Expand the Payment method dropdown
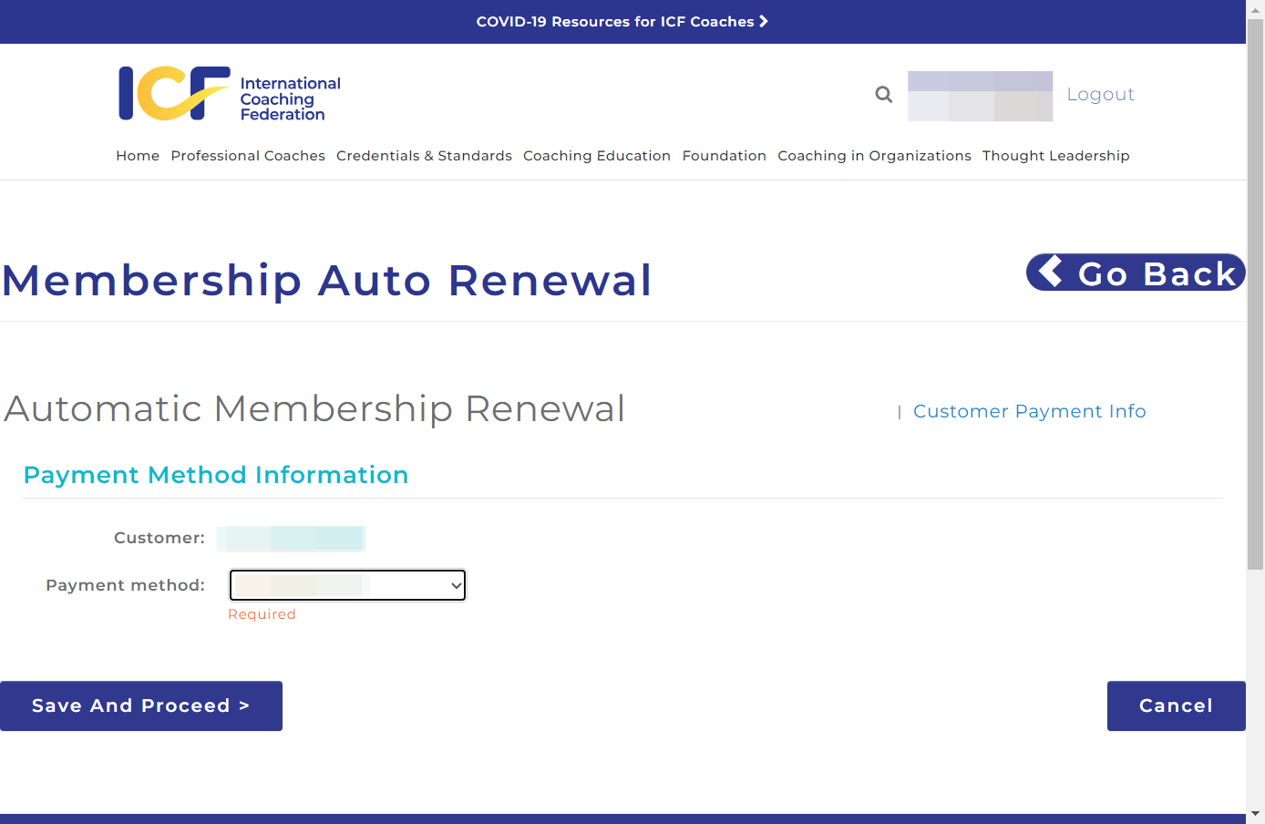 tap(347, 585)
